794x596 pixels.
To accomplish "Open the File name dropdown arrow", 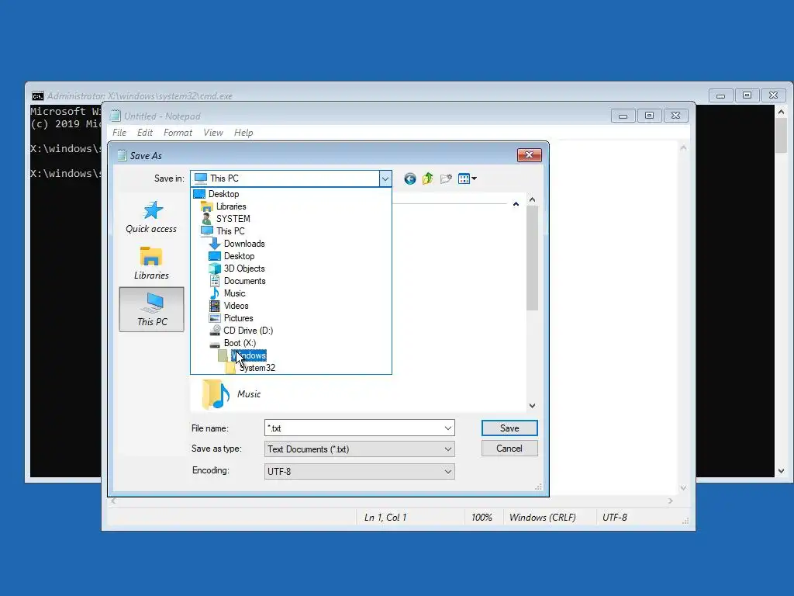I will (x=448, y=428).
